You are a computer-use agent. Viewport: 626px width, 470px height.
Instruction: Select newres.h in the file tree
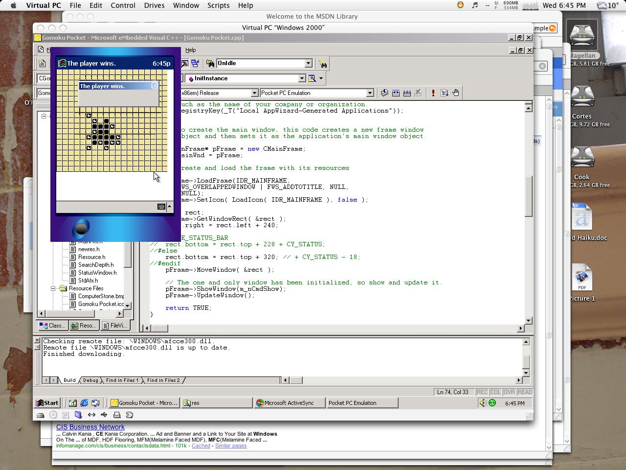[x=89, y=249]
